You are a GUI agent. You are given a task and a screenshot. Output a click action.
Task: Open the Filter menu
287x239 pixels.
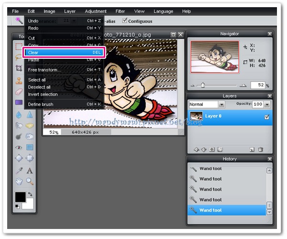point(120,11)
